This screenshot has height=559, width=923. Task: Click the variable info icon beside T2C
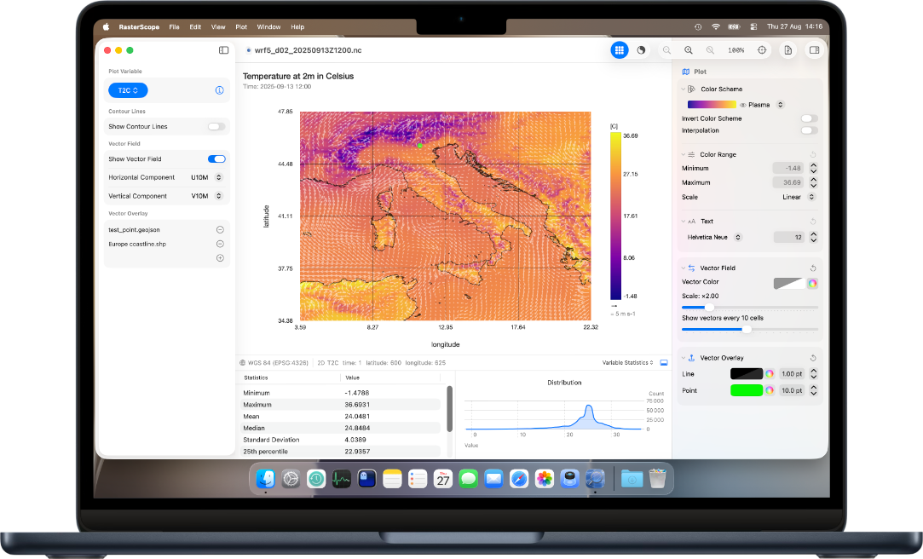tap(220, 90)
